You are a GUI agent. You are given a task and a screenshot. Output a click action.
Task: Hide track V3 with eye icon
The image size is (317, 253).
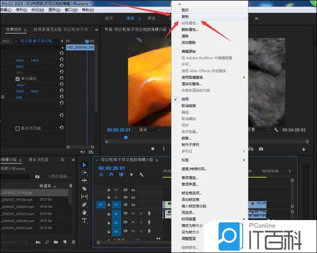click(x=133, y=190)
